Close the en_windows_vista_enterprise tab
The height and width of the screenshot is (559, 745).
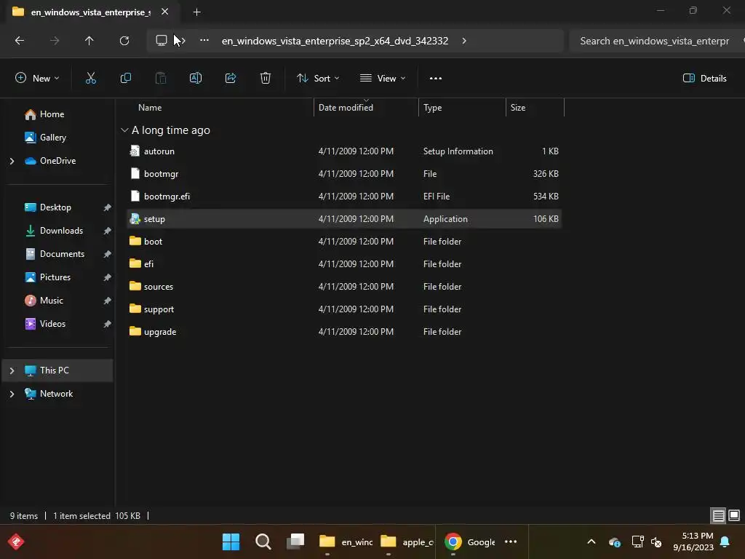pos(165,12)
